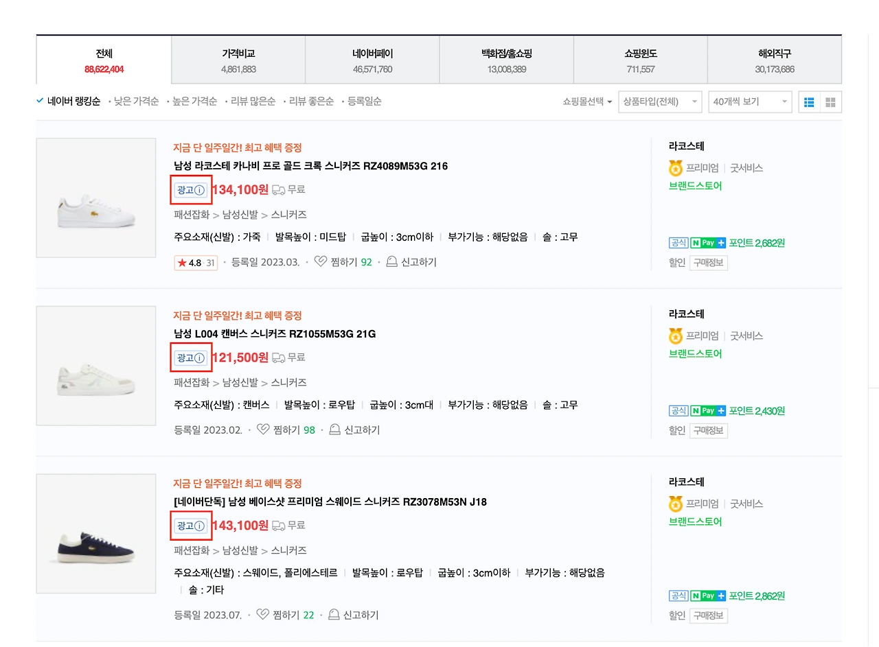
Task: Sort results by 리뷰 많은순
Action: (x=253, y=102)
